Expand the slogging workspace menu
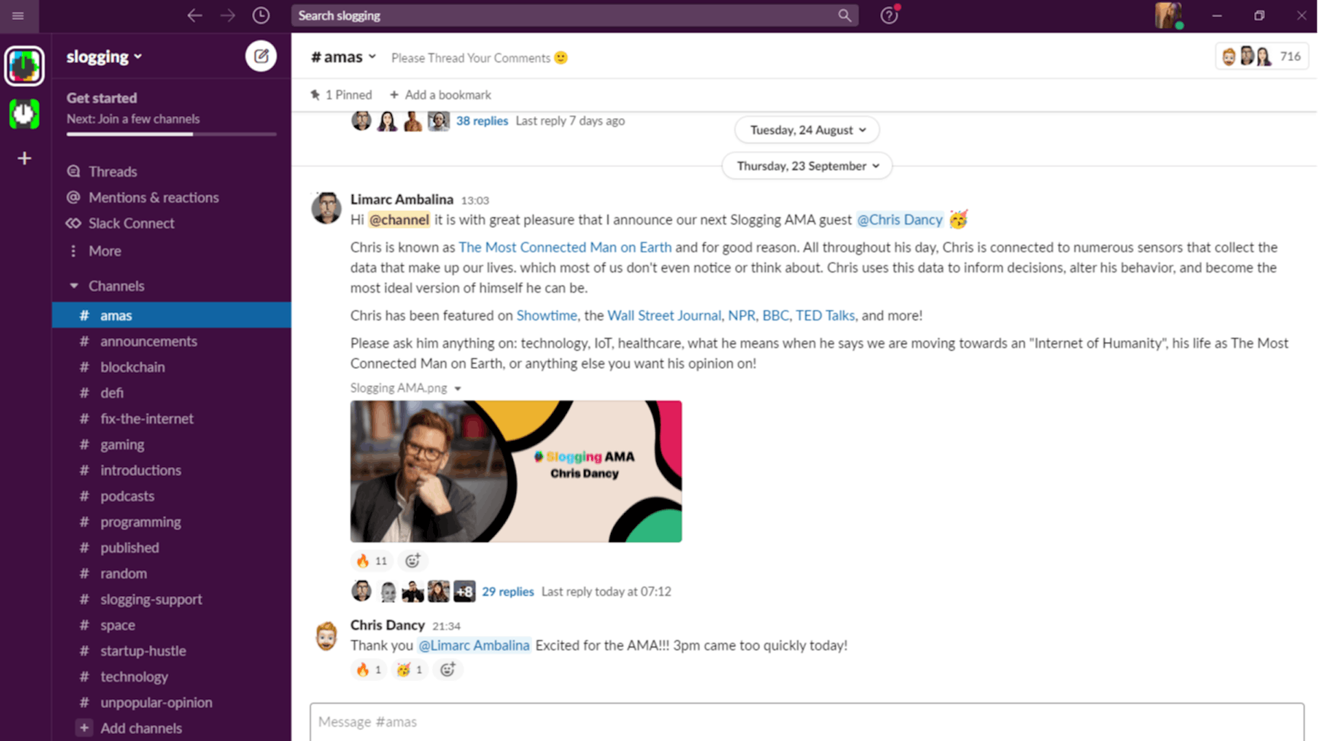 (x=104, y=56)
